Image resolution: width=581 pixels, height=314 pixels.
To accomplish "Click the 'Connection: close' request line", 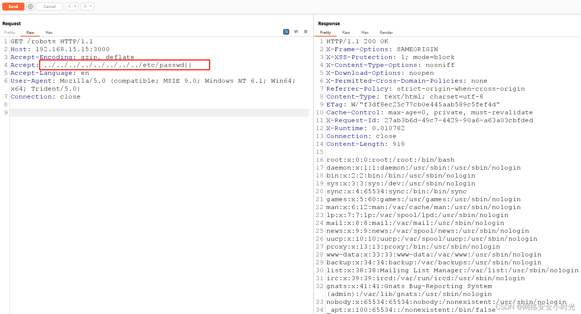I will 46,97.
